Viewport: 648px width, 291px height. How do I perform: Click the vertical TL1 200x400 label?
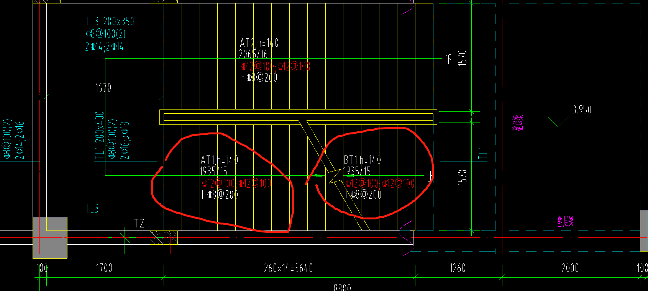point(100,135)
